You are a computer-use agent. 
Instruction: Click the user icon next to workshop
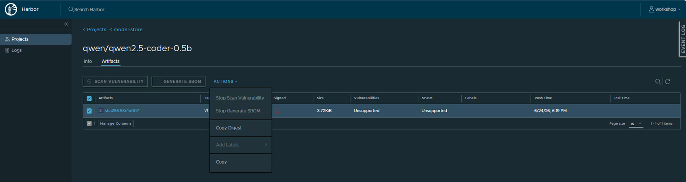651,9
